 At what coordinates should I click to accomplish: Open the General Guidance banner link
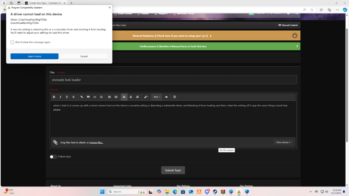[x=172, y=36]
